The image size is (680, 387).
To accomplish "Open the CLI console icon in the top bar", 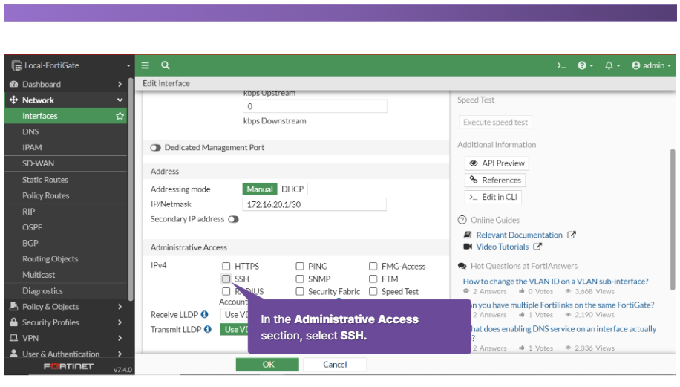I will (562, 65).
